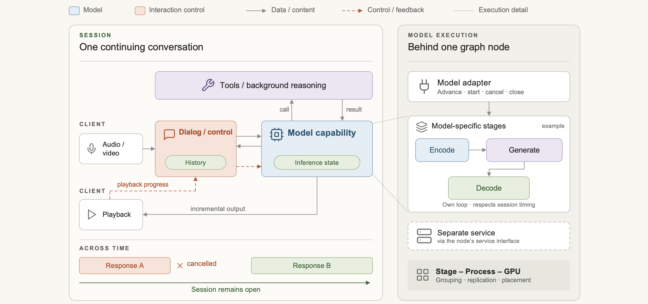Click the Session remains open caption
The image size is (648, 304).
point(226,289)
